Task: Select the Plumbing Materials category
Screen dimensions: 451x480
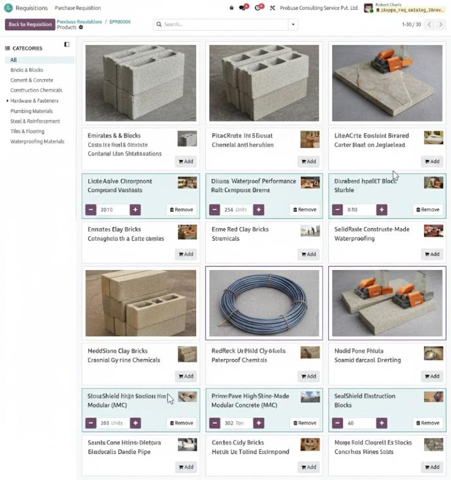Action: [x=31, y=111]
